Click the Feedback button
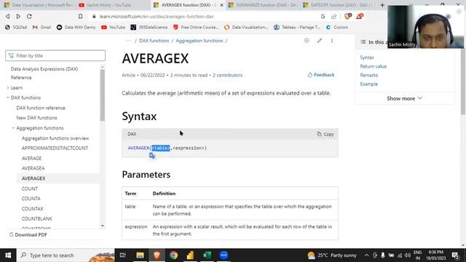The image size is (466, 262). (x=321, y=75)
